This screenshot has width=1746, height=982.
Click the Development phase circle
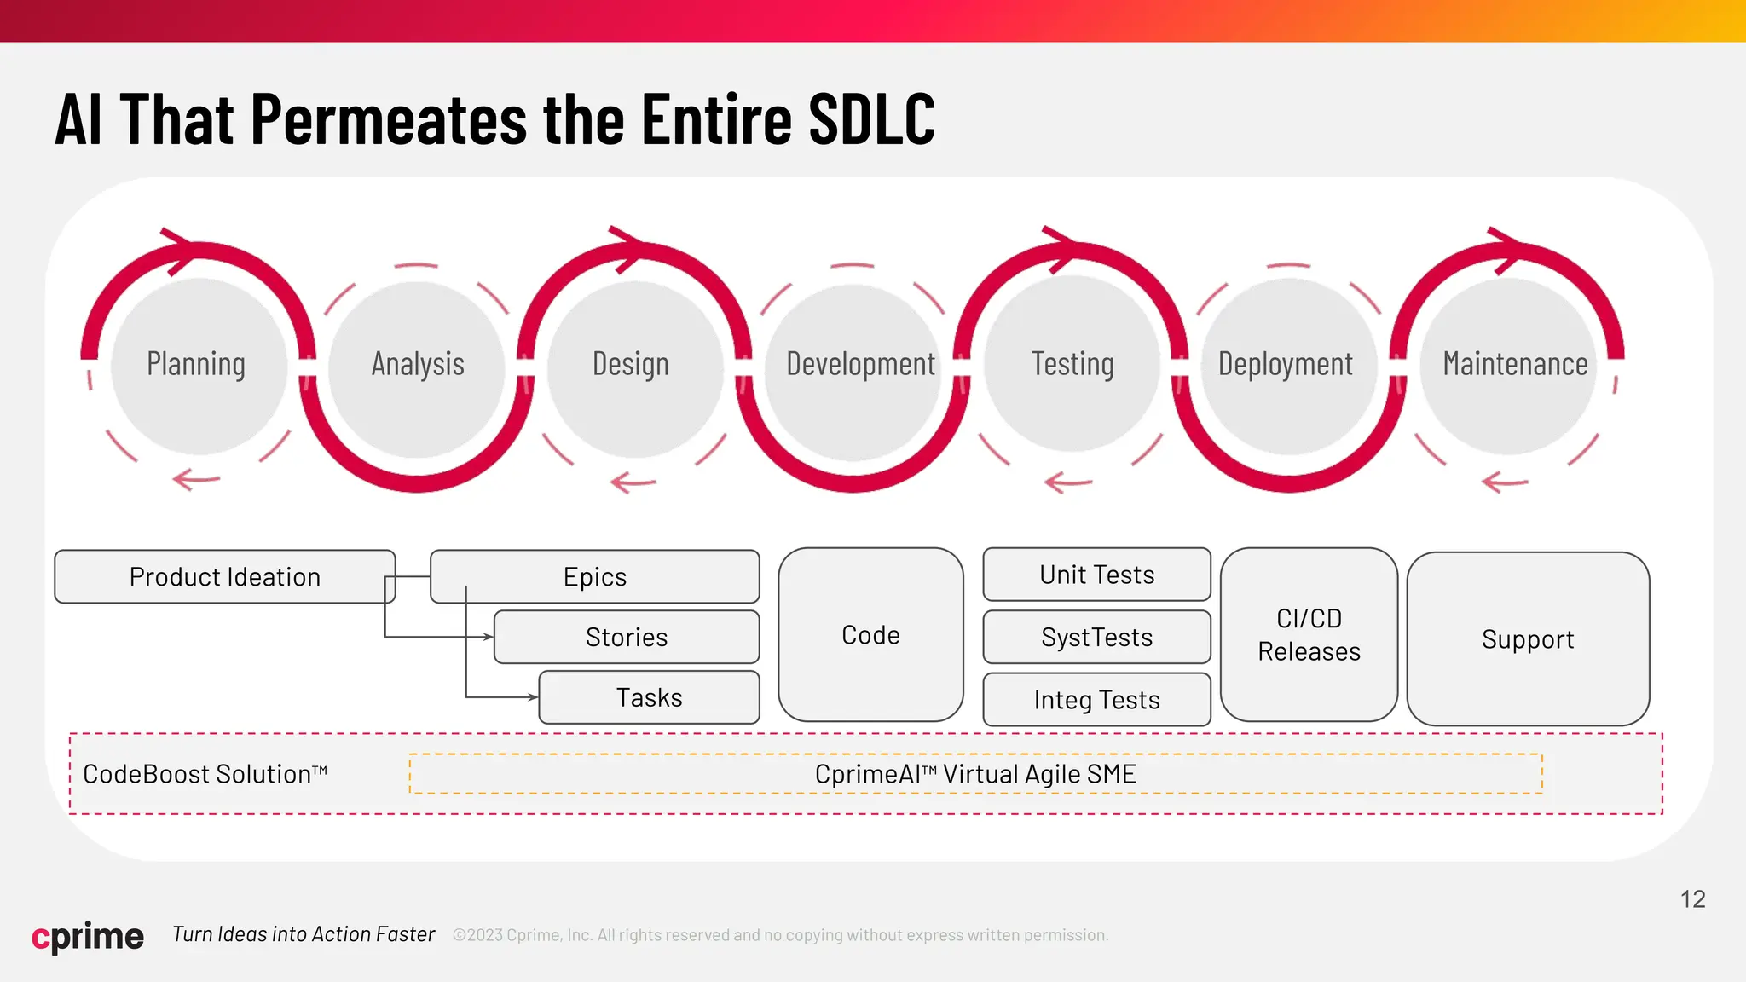point(855,367)
